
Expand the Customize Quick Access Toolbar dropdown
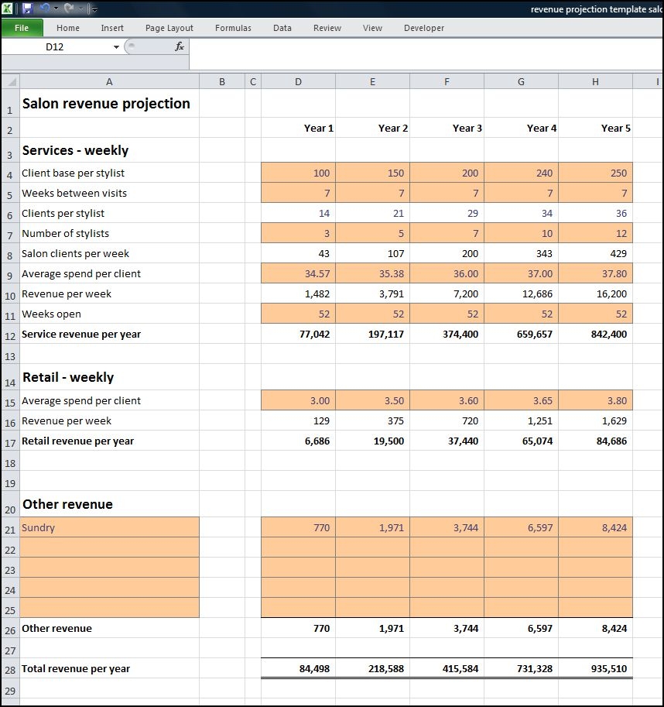pos(94,9)
